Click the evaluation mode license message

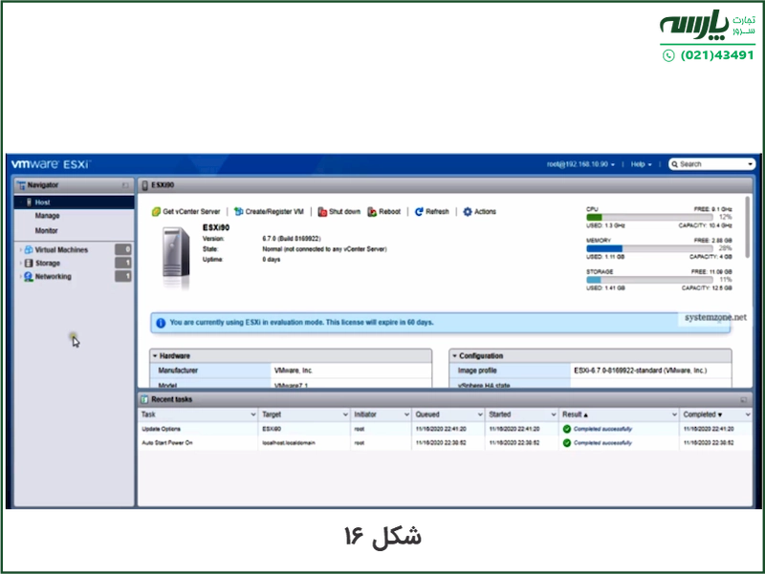[x=301, y=323]
